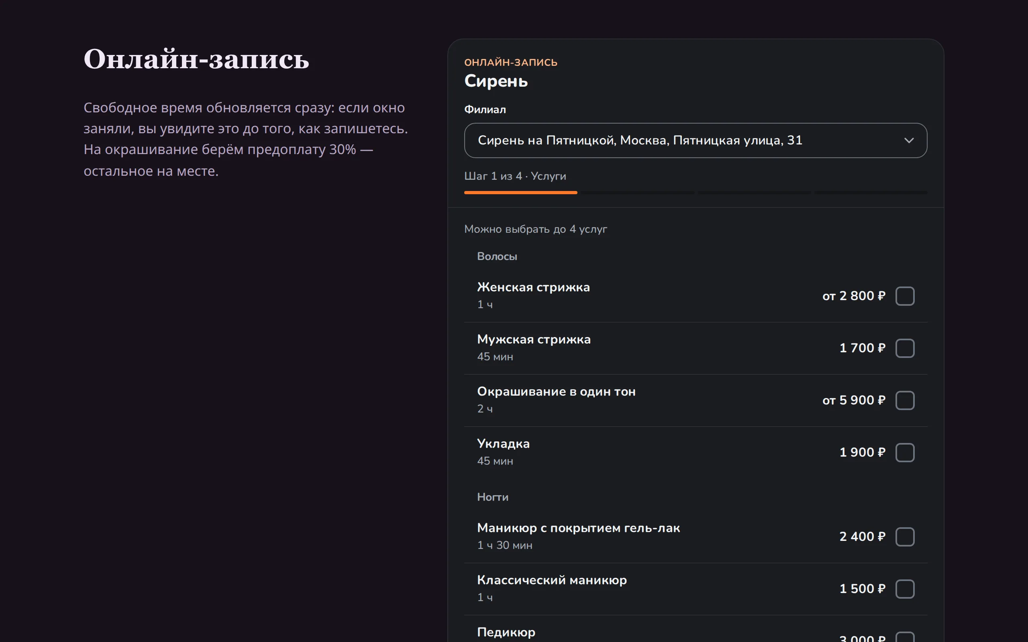The image size is (1028, 642).
Task: Click the price 1 900 ₽
Action: click(862, 453)
